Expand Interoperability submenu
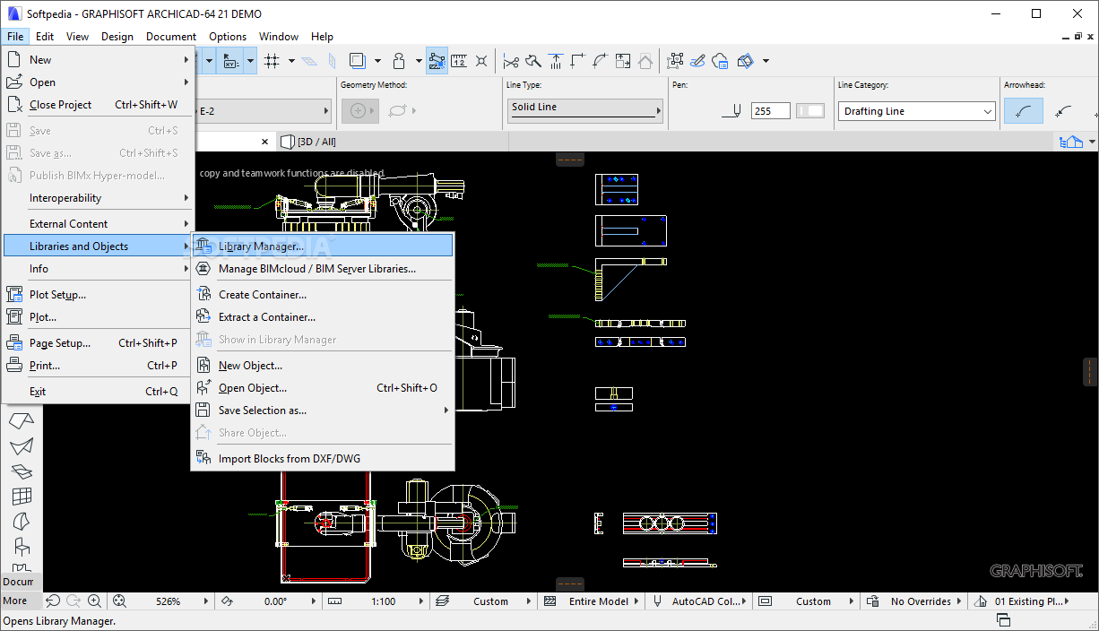The width and height of the screenshot is (1099, 631). click(98, 198)
